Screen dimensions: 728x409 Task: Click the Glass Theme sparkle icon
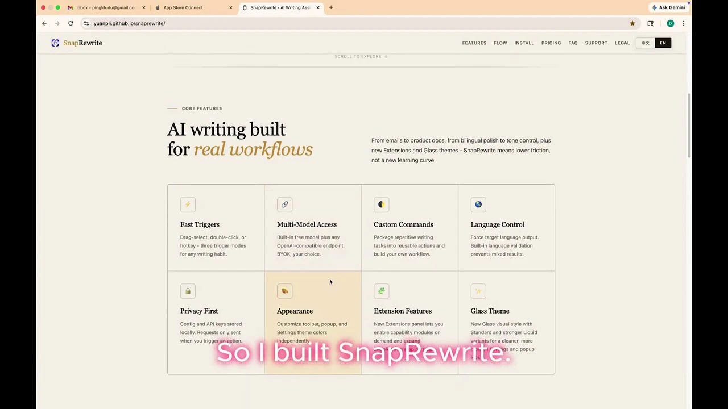pos(478,291)
